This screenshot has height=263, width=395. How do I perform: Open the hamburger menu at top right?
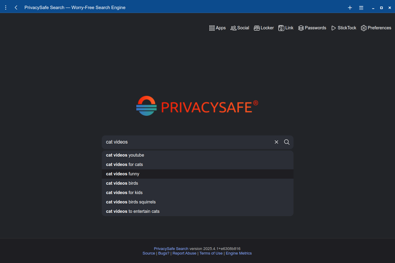coord(361,8)
